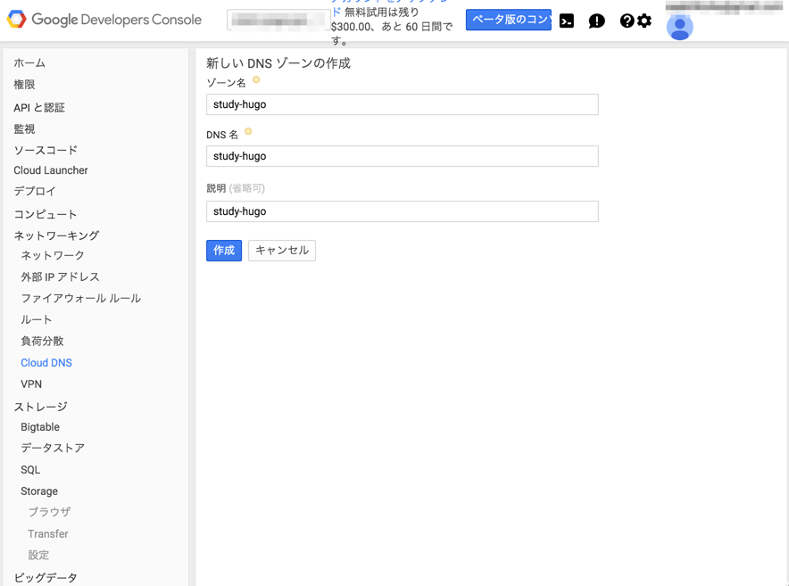Select データストア in the sidebar

[x=53, y=448]
